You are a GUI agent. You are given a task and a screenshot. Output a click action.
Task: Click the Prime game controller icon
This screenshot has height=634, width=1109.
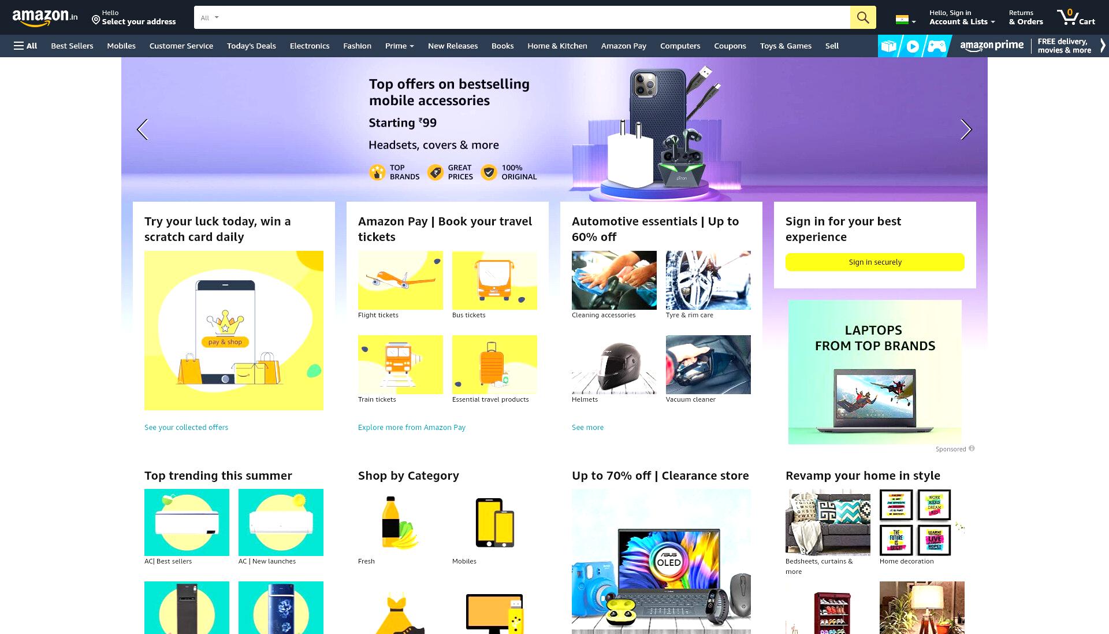coord(936,46)
